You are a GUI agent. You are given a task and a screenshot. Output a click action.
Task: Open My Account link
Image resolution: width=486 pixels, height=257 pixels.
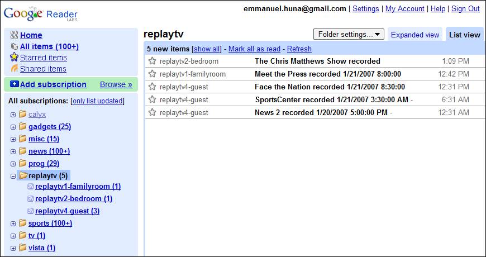click(x=405, y=9)
